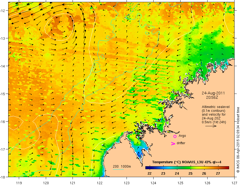Click the '20:56Z' time text

pos(212,97)
